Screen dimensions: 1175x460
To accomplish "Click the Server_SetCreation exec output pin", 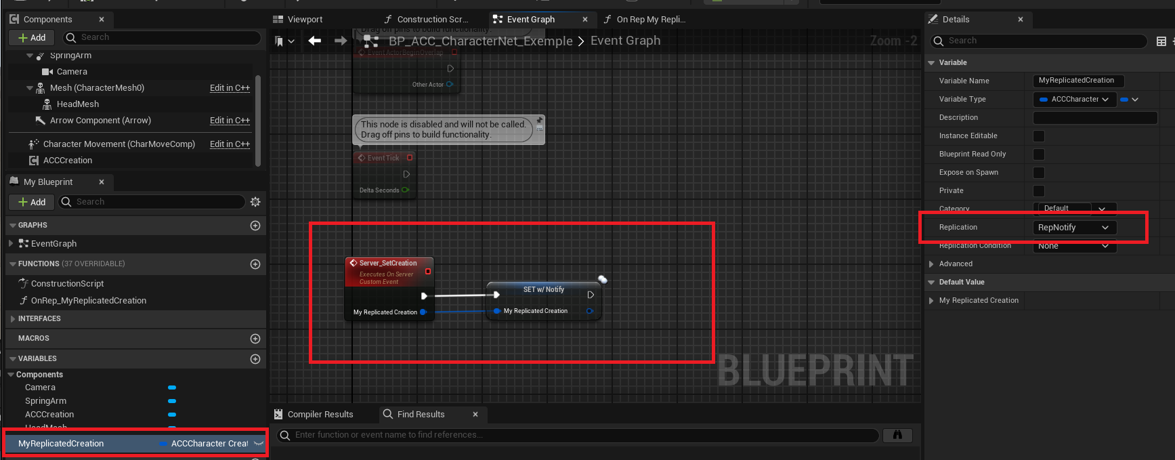I will (x=424, y=296).
